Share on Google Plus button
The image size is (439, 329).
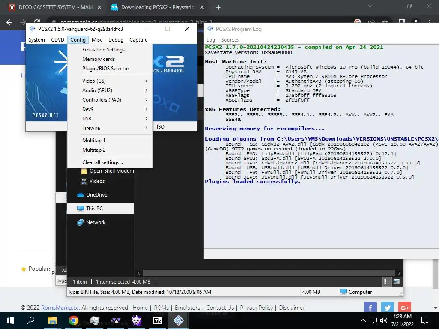405,308
